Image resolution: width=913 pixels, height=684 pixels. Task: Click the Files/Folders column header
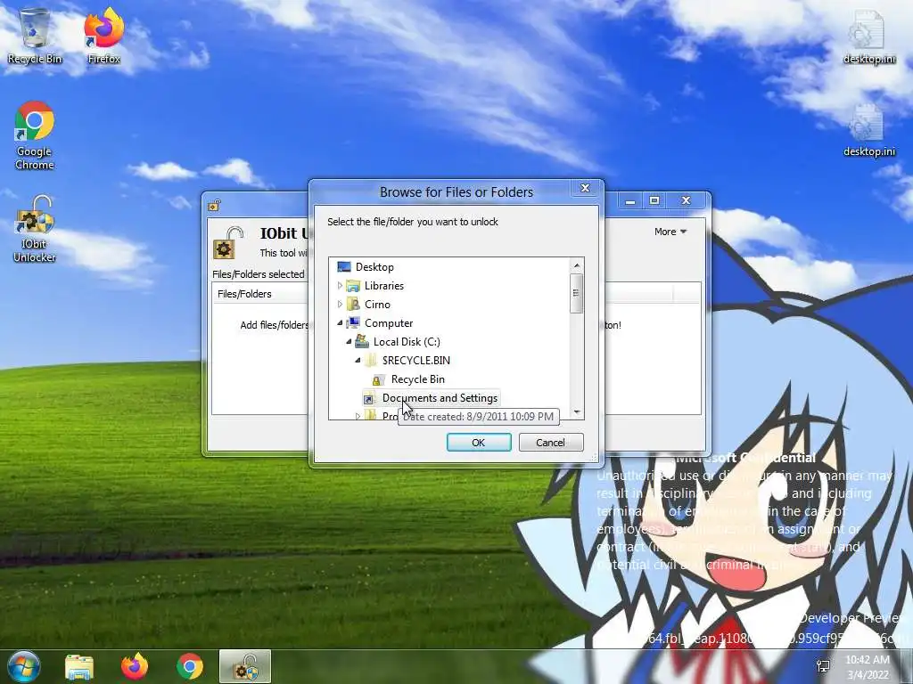(x=261, y=294)
